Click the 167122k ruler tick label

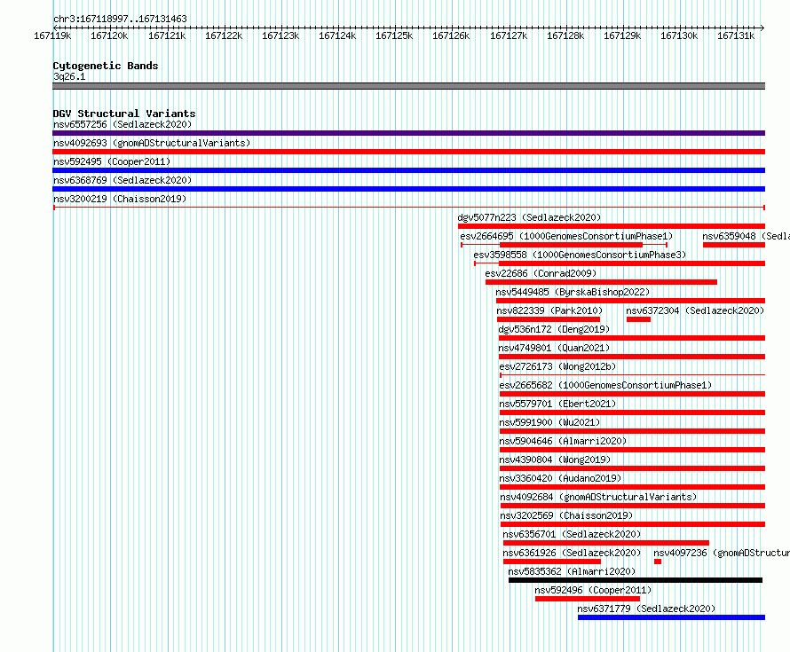coord(224,35)
